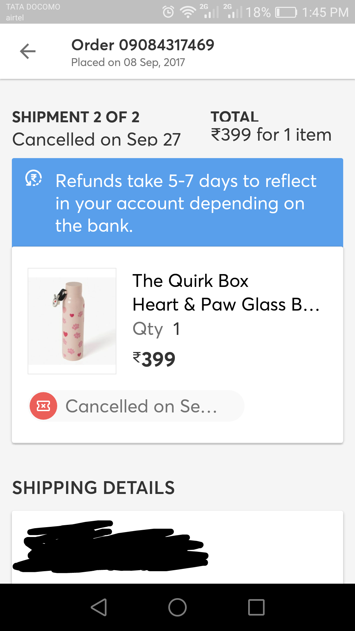Tap the battery indicator icon
The width and height of the screenshot is (355, 631).
[x=286, y=12]
